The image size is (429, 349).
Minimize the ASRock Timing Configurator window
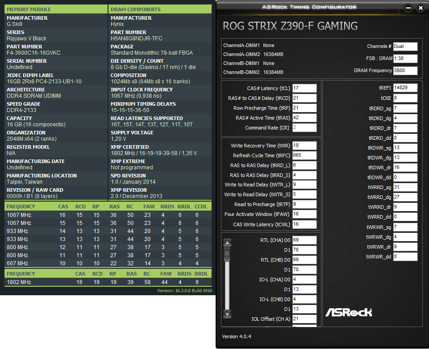click(x=408, y=8)
